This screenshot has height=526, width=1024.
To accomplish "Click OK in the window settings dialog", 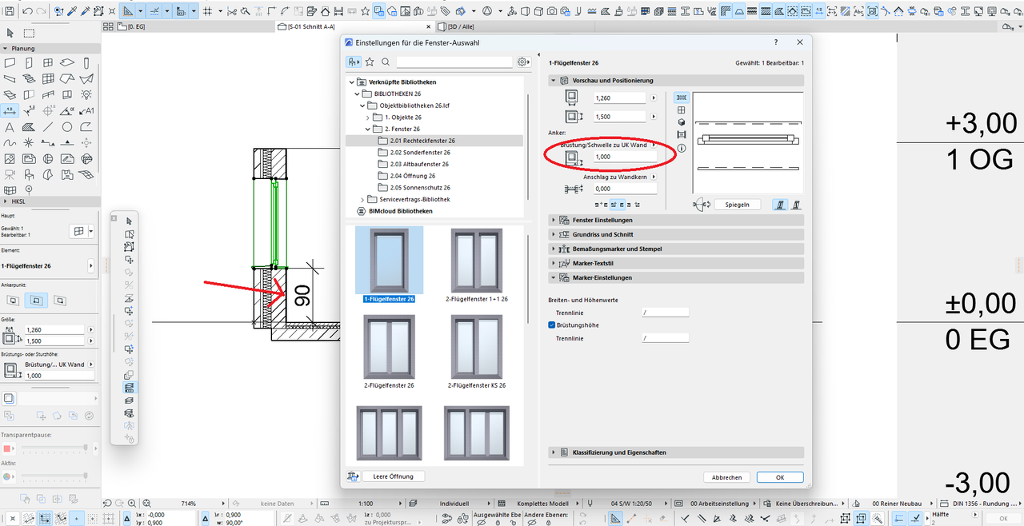I will pos(780,477).
